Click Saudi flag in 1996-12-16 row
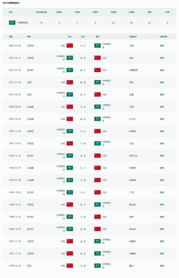Image resolution: width=179 pixels, height=278 pixels. point(70,156)
